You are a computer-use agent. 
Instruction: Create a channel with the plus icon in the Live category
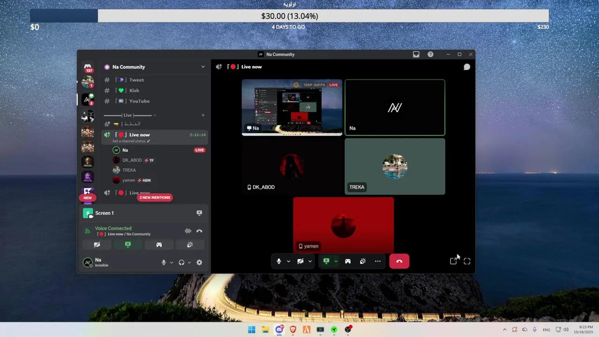point(203,115)
